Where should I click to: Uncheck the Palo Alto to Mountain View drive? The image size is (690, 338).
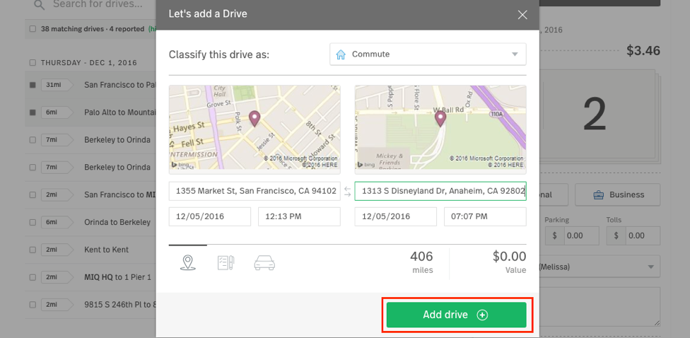[33, 112]
